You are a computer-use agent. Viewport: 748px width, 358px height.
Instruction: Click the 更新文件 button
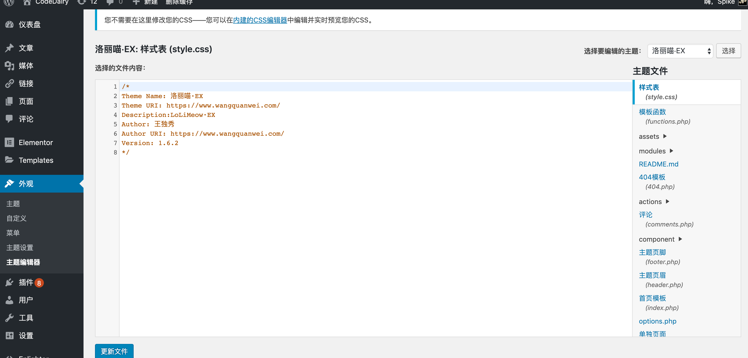tap(114, 351)
